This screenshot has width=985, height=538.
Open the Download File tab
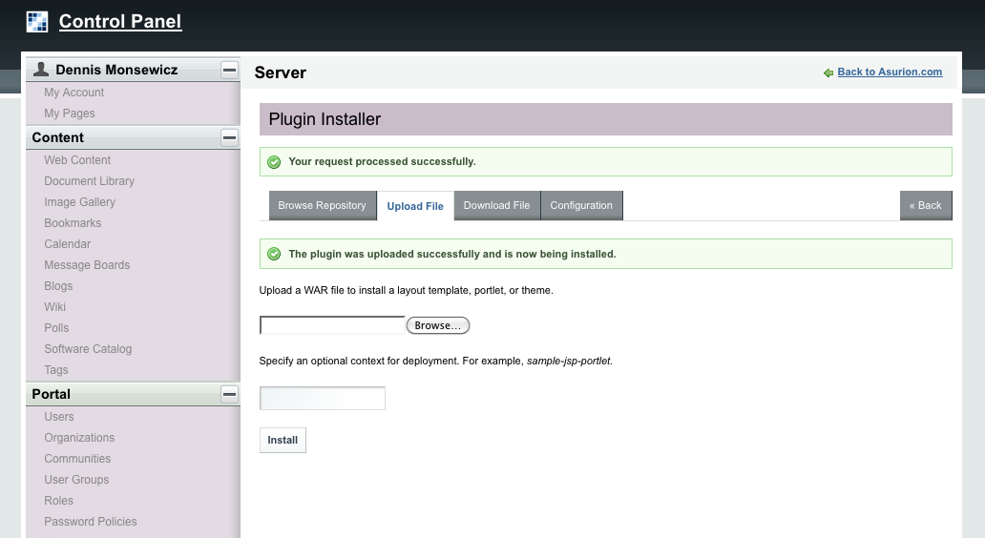click(x=496, y=205)
